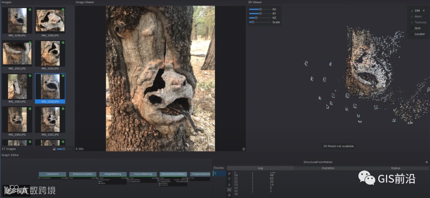
Task: Click the Image Viewer panel title
Action: [x=85, y=2]
